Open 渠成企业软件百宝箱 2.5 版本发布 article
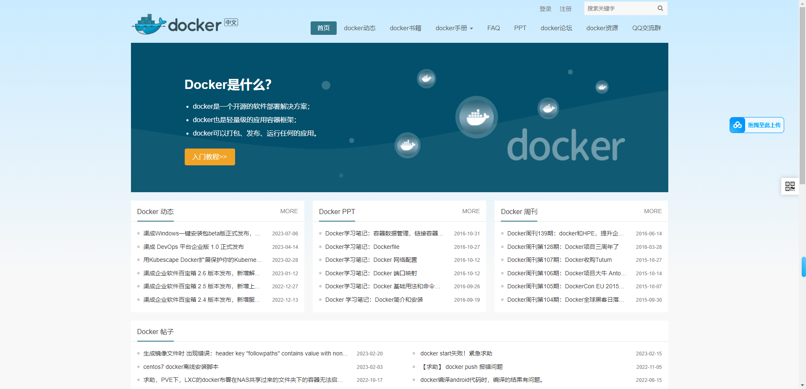 (x=202, y=286)
